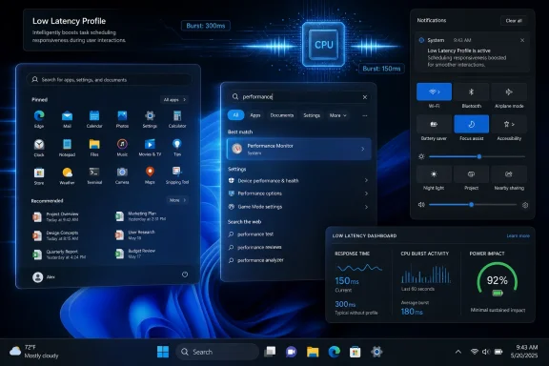Screen dimensions: 549x366
Task: Open the Files pinned app
Action: (94, 147)
